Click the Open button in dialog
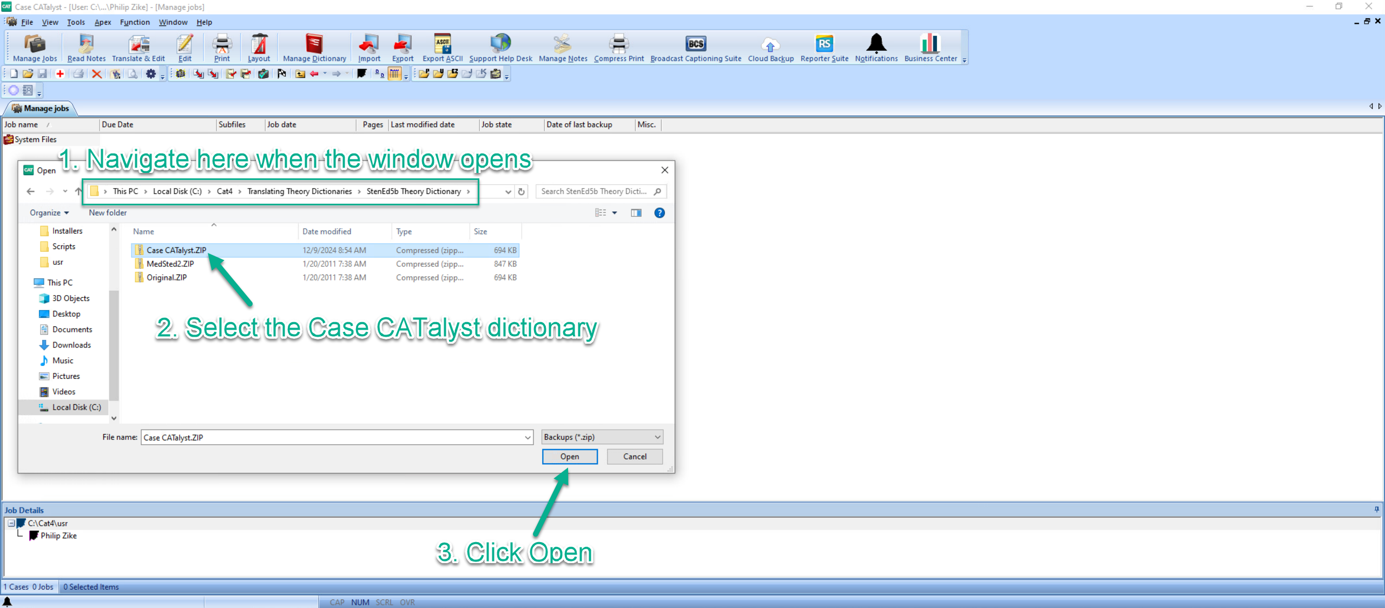The image size is (1385, 608). tap(570, 457)
